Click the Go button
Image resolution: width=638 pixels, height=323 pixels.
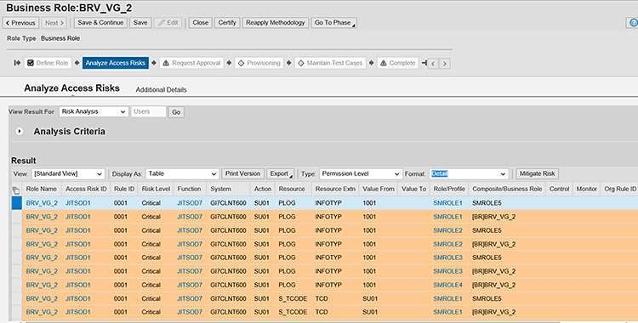pyautogui.click(x=176, y=112)
